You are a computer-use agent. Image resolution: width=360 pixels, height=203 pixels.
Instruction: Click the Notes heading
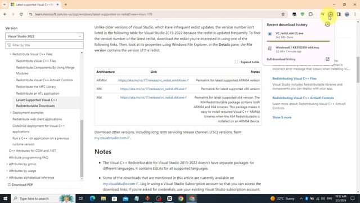(x=103, y=152)
